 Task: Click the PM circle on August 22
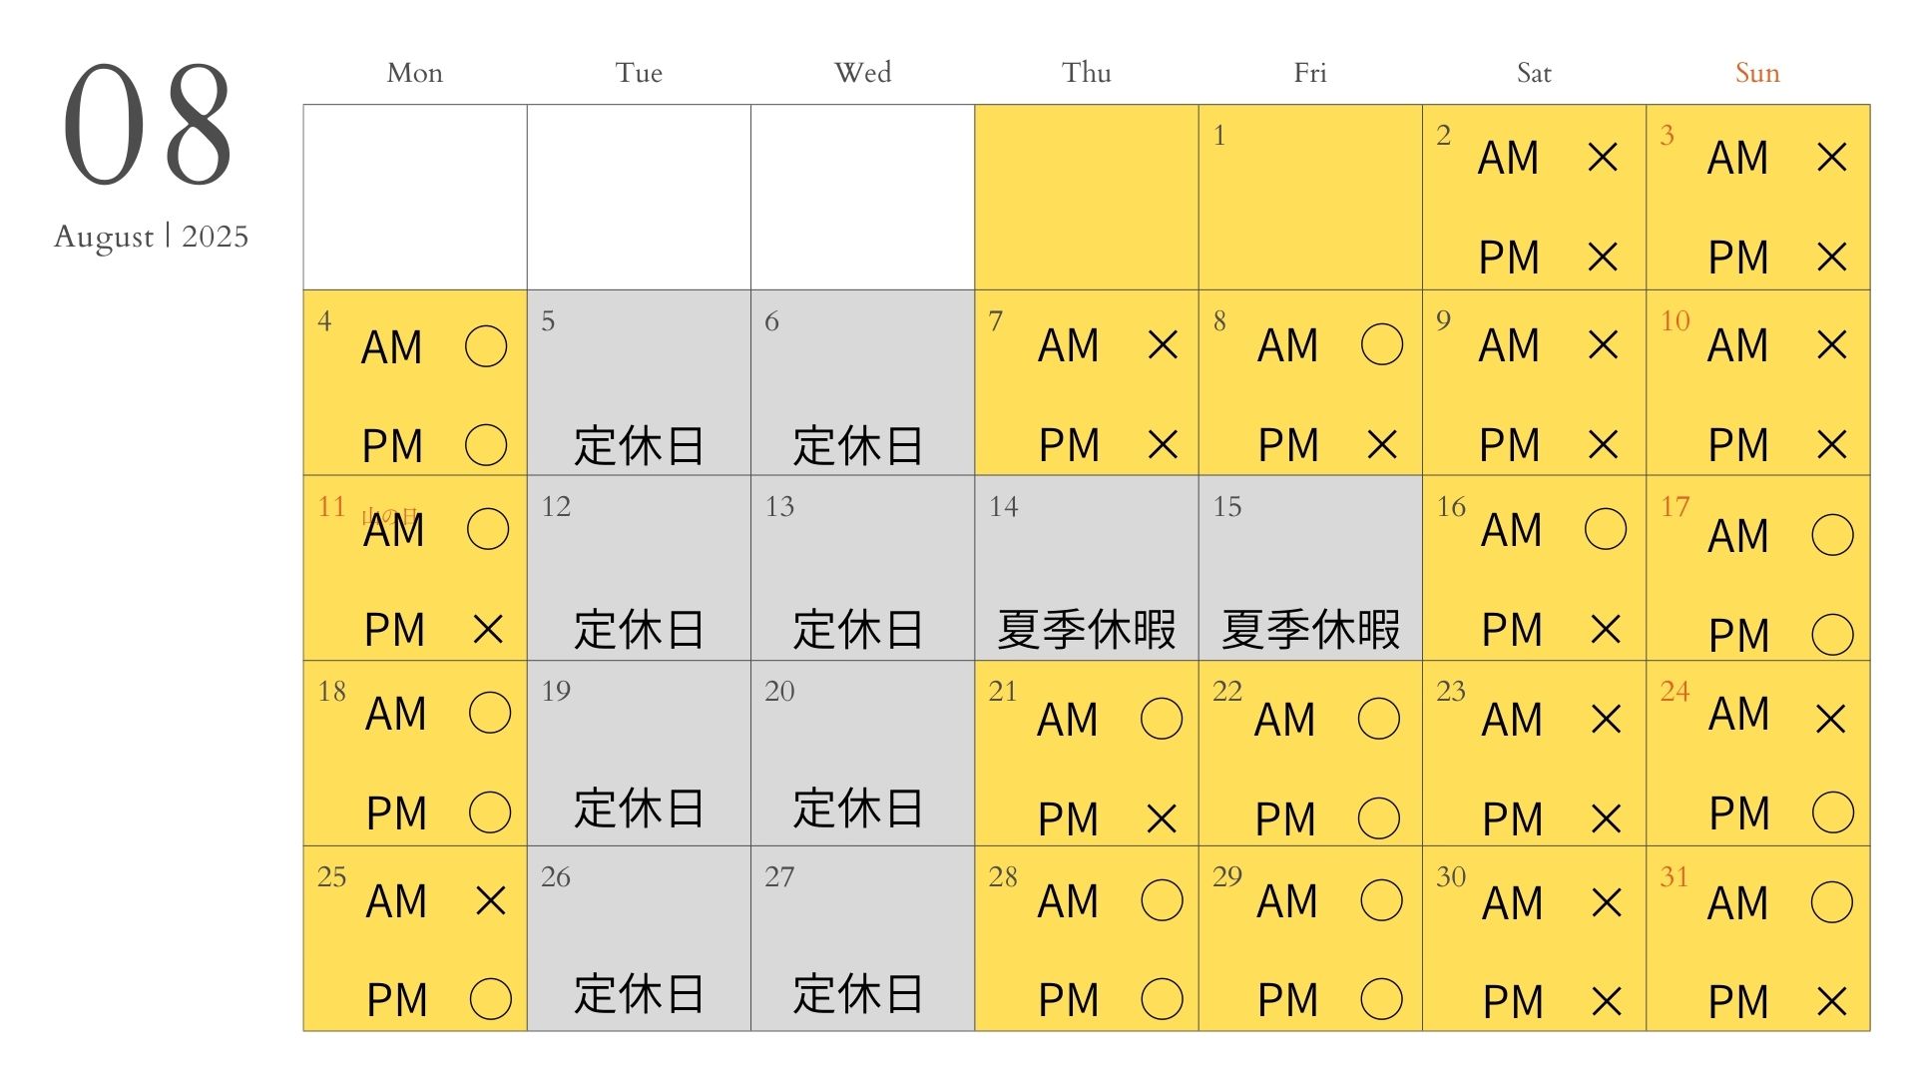(x=1379, y=819)
